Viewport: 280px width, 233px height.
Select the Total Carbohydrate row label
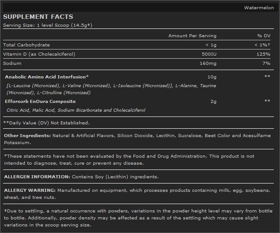coord(26,45)
